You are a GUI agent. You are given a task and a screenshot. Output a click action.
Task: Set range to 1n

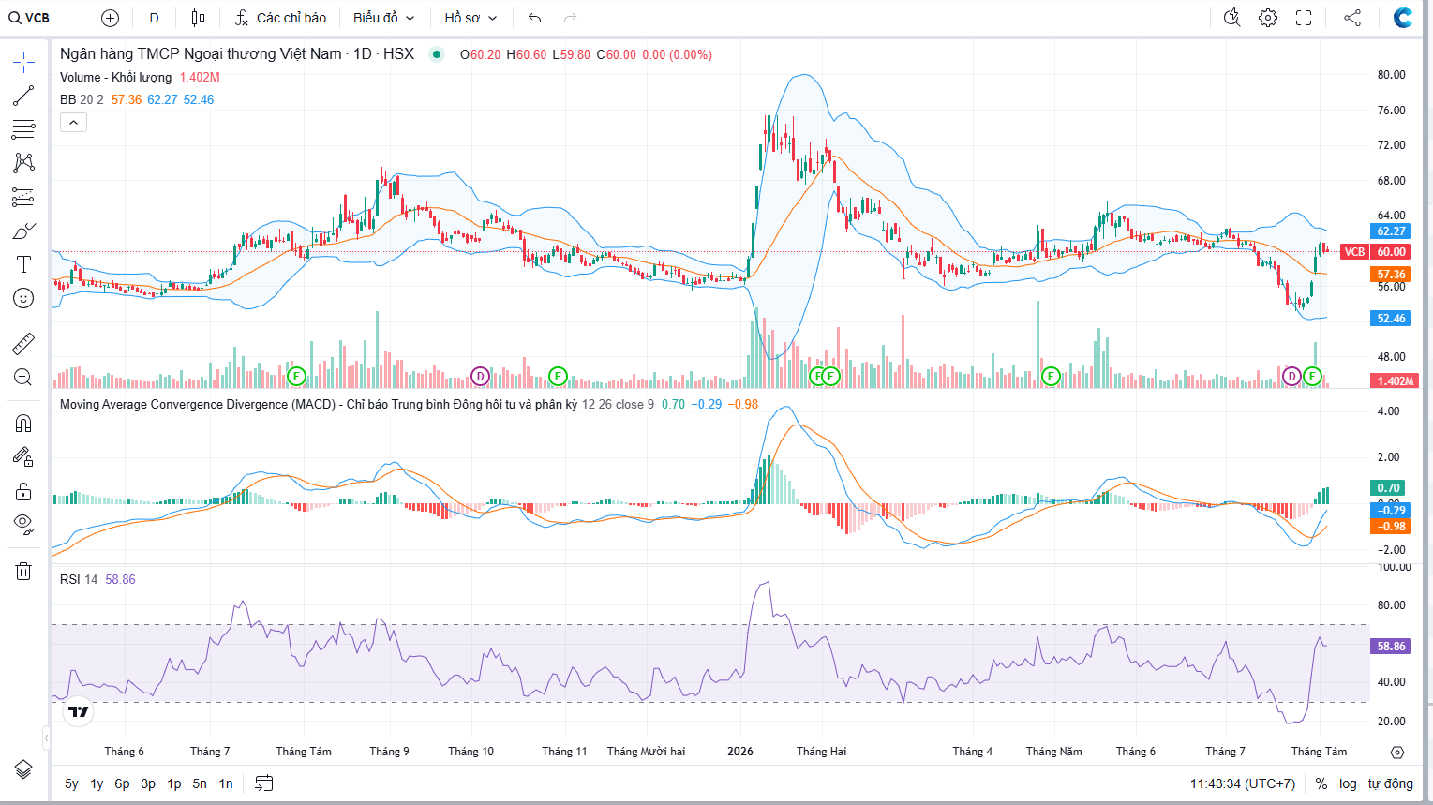point(226,783)
